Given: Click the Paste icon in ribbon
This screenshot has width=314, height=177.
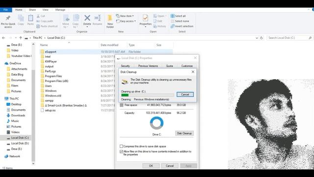Looking at the screenshot, I should point(30,18).
